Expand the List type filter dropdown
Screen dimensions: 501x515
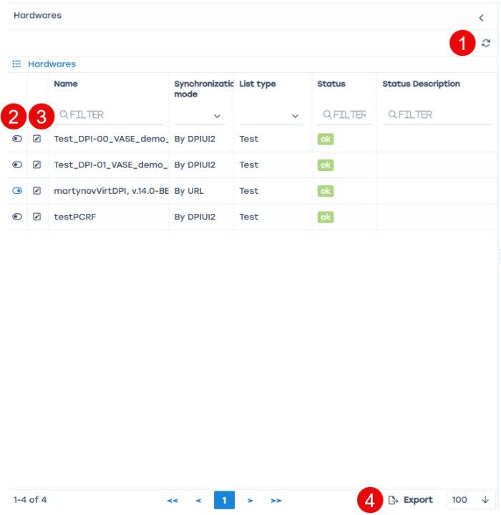point(271,115)
